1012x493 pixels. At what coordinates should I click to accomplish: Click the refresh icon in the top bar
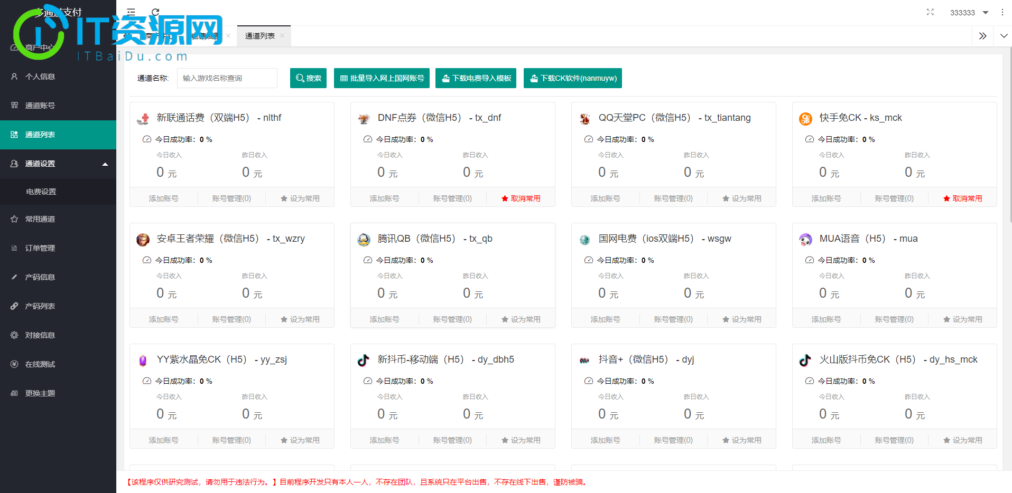tap(155, 12)
